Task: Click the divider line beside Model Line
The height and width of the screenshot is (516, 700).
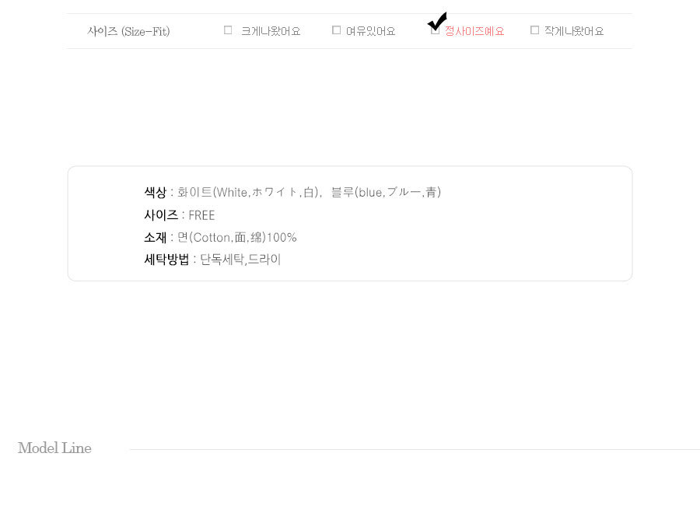Action: coord(415,449)
